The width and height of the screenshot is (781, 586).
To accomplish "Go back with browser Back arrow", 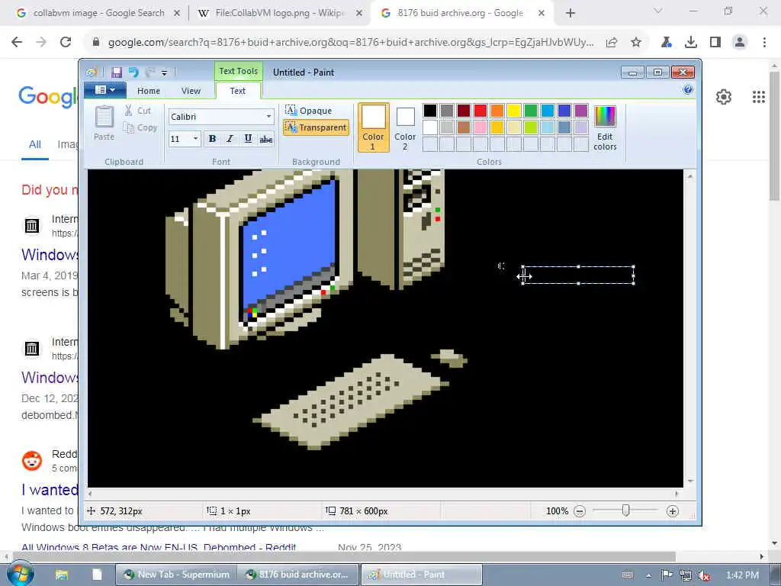I will coord(17,43).
